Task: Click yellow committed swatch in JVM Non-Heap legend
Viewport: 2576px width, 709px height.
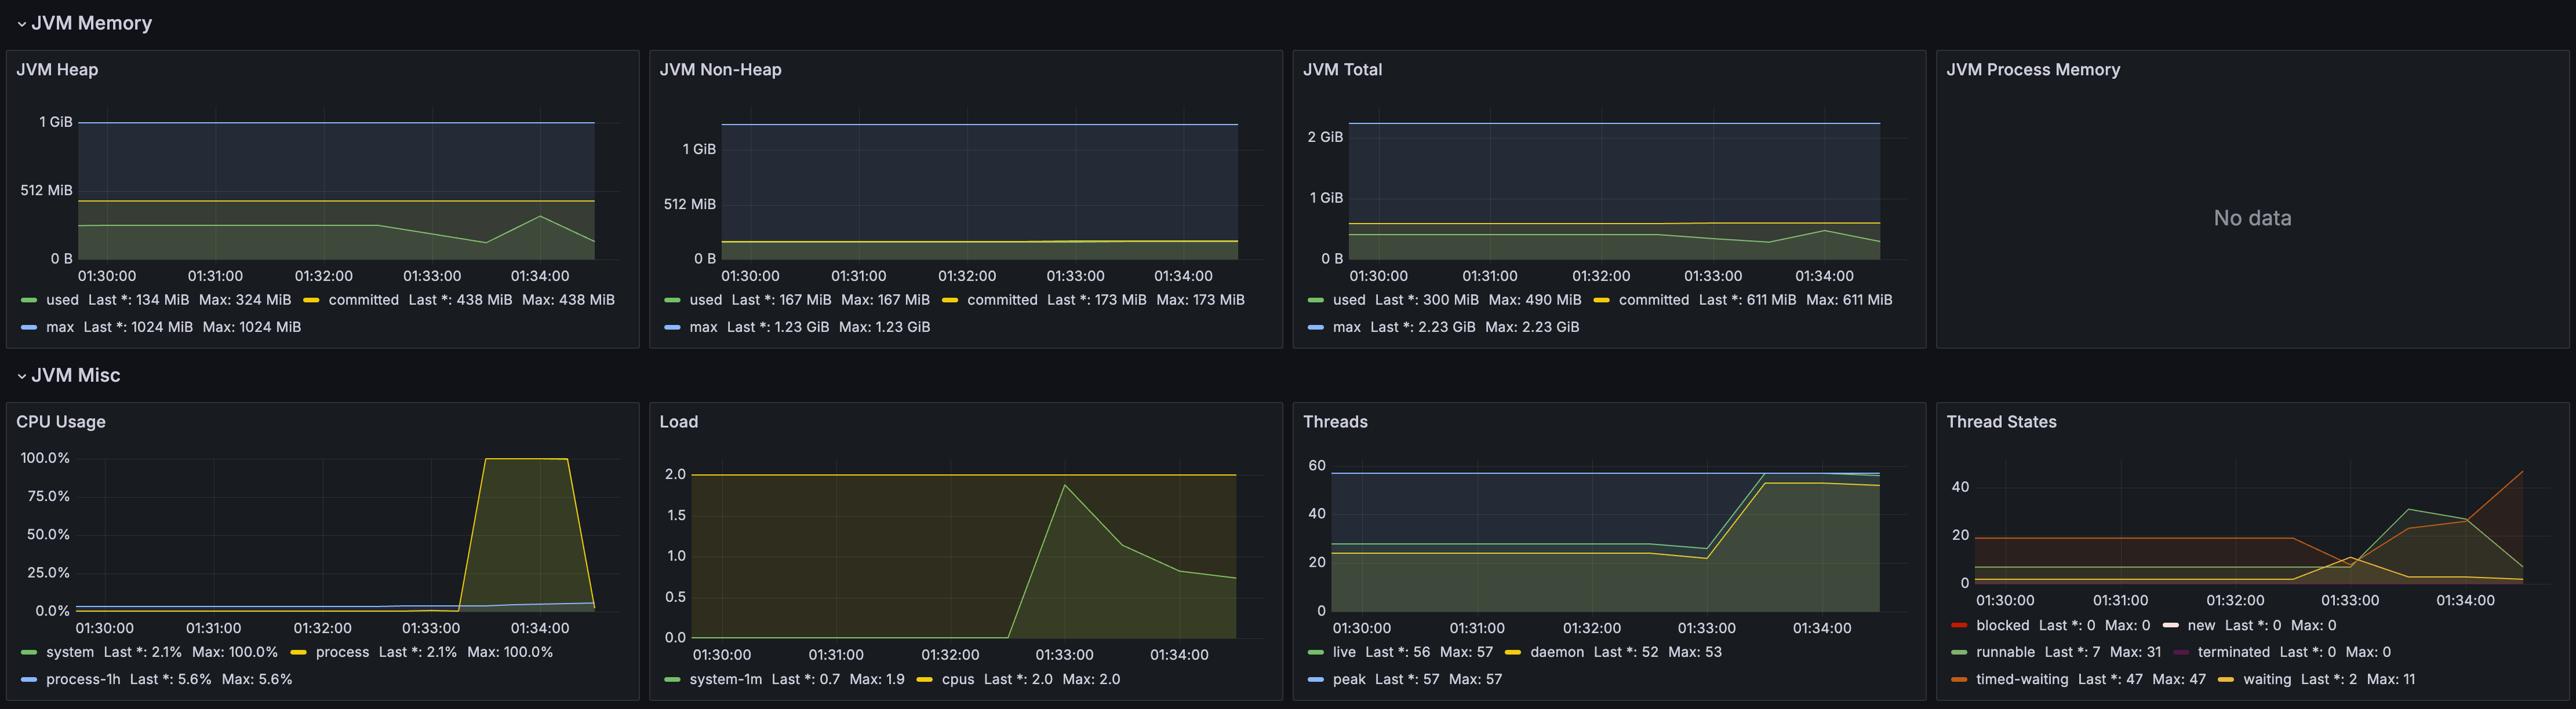Action: pyautogui.click(x=950, y=299)
